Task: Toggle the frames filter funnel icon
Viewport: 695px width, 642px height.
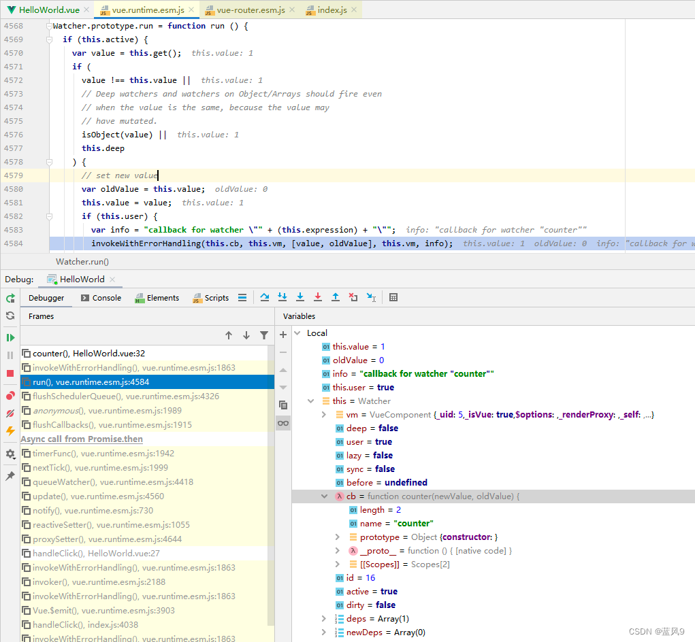Action: (x=264, y=335)
